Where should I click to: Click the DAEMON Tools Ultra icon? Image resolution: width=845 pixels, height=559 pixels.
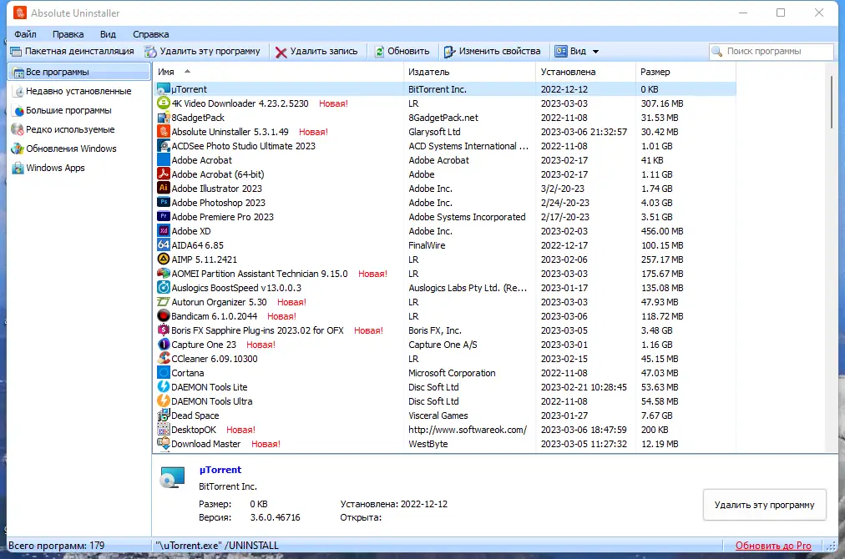tap(164, 400)
